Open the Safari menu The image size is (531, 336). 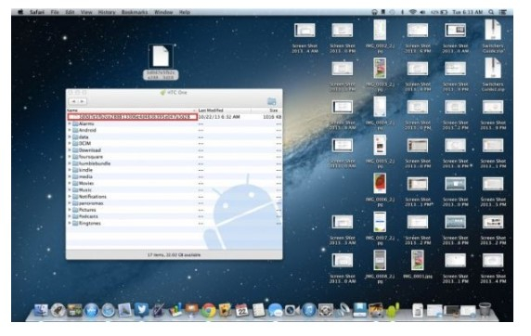36,12
